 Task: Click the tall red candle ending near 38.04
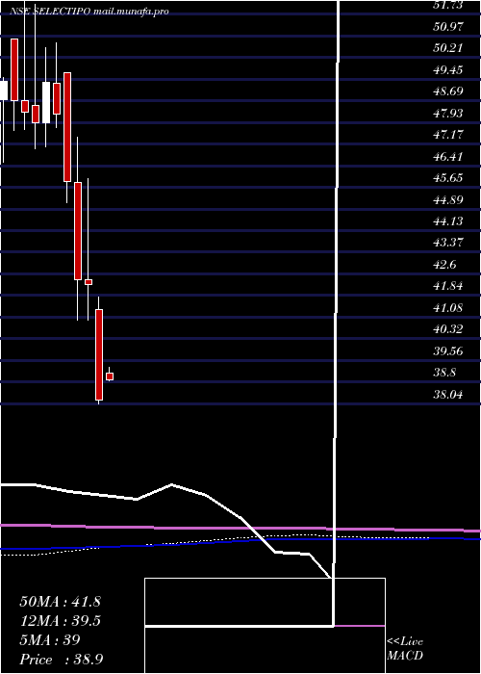pos(99,354)
